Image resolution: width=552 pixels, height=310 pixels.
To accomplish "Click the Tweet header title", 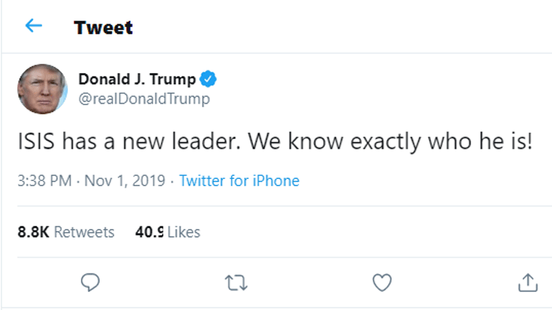I will click(103, 28).
